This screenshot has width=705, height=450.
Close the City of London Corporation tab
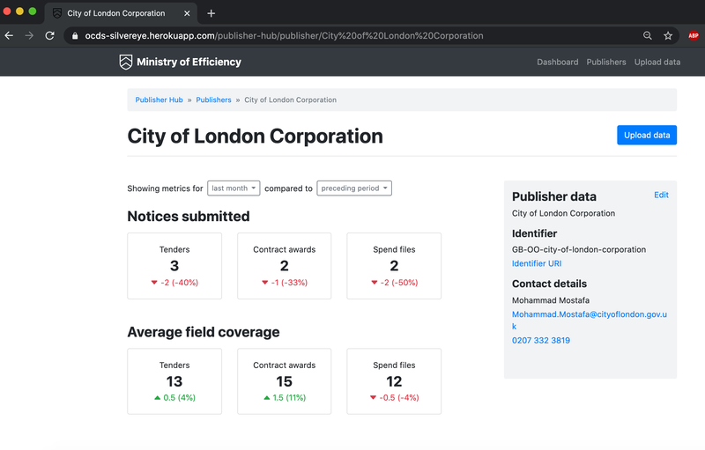(x=187, y=13)
